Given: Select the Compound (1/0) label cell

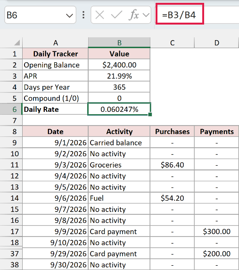Looking at the screenshot, I should pyautogui.click(x=55, y=98).
